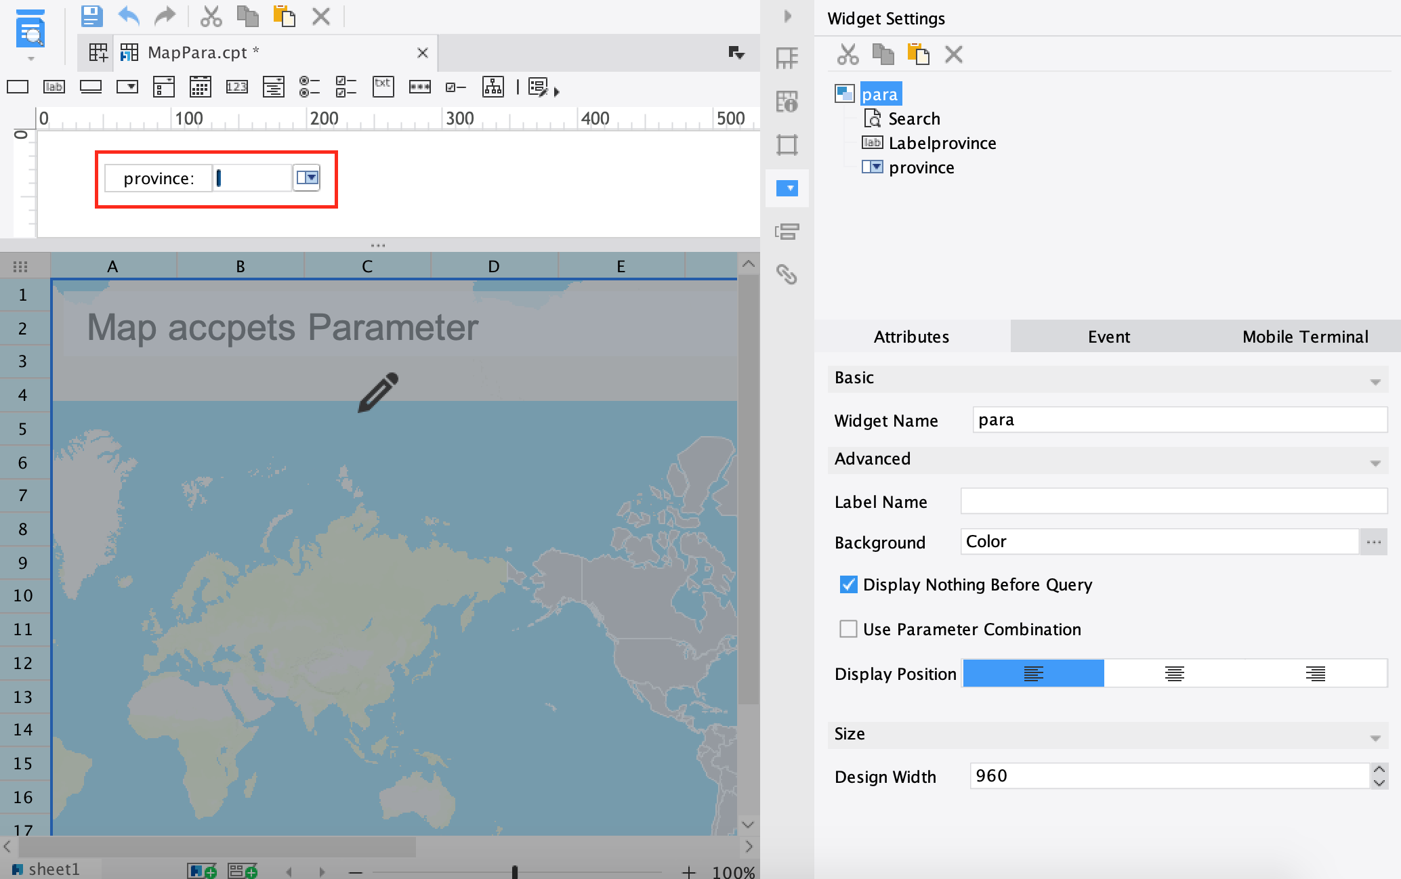The width and height of the screenshot is (1401, 879).
Task: Click the Save icon in the top toolbar
Action: tap(91, 16)
